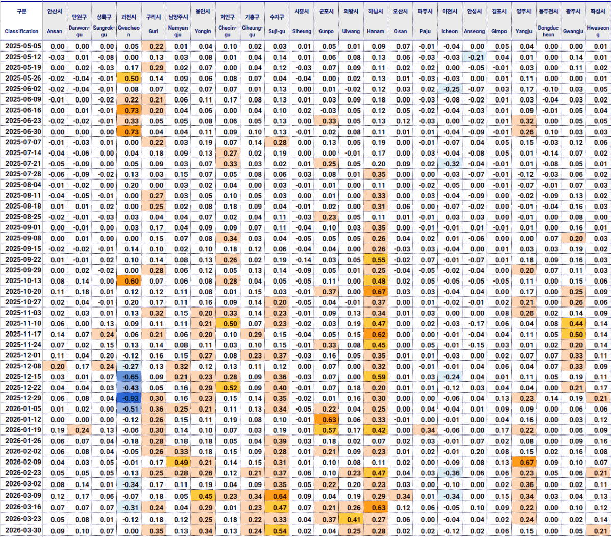Screen dimensions: 611x537
Task: Select the Osan column header
Action: click(400, 21)
